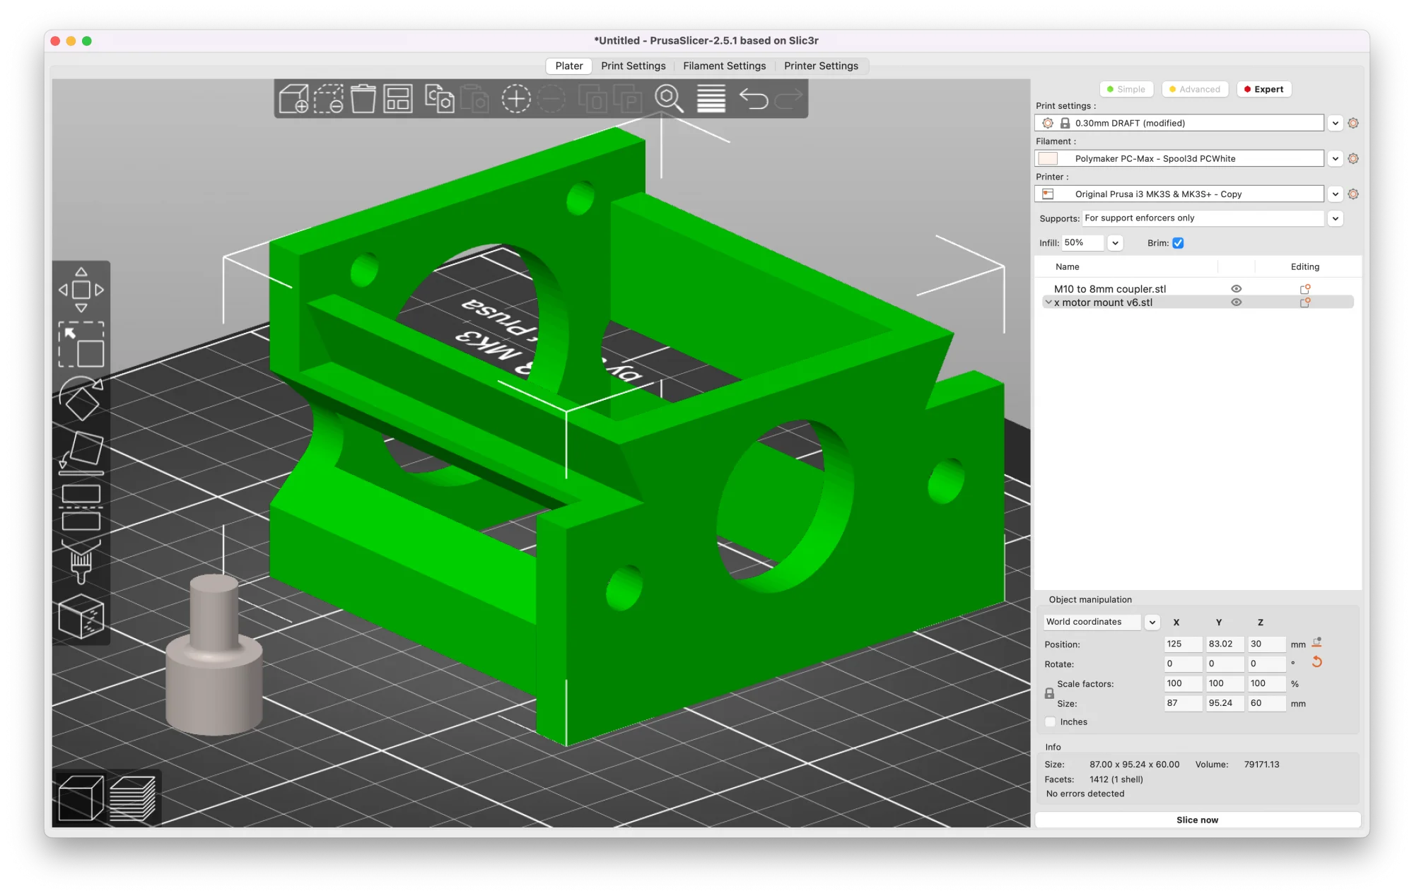Hide M10 to 8mm coupler.stl
This screenshot has width=1414, height=896.
point(1237,289)
